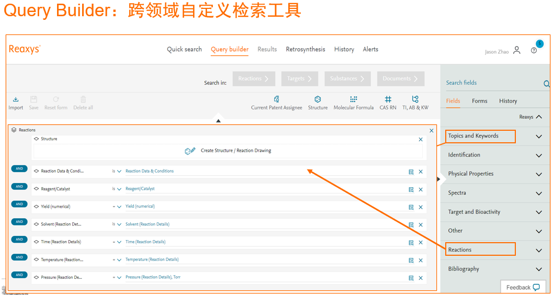Click Create Structure / Reaction Drawing
553x295 pixels.
coord(228,151)
